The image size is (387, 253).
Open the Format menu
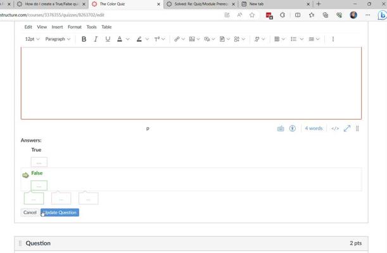[75, 27]
